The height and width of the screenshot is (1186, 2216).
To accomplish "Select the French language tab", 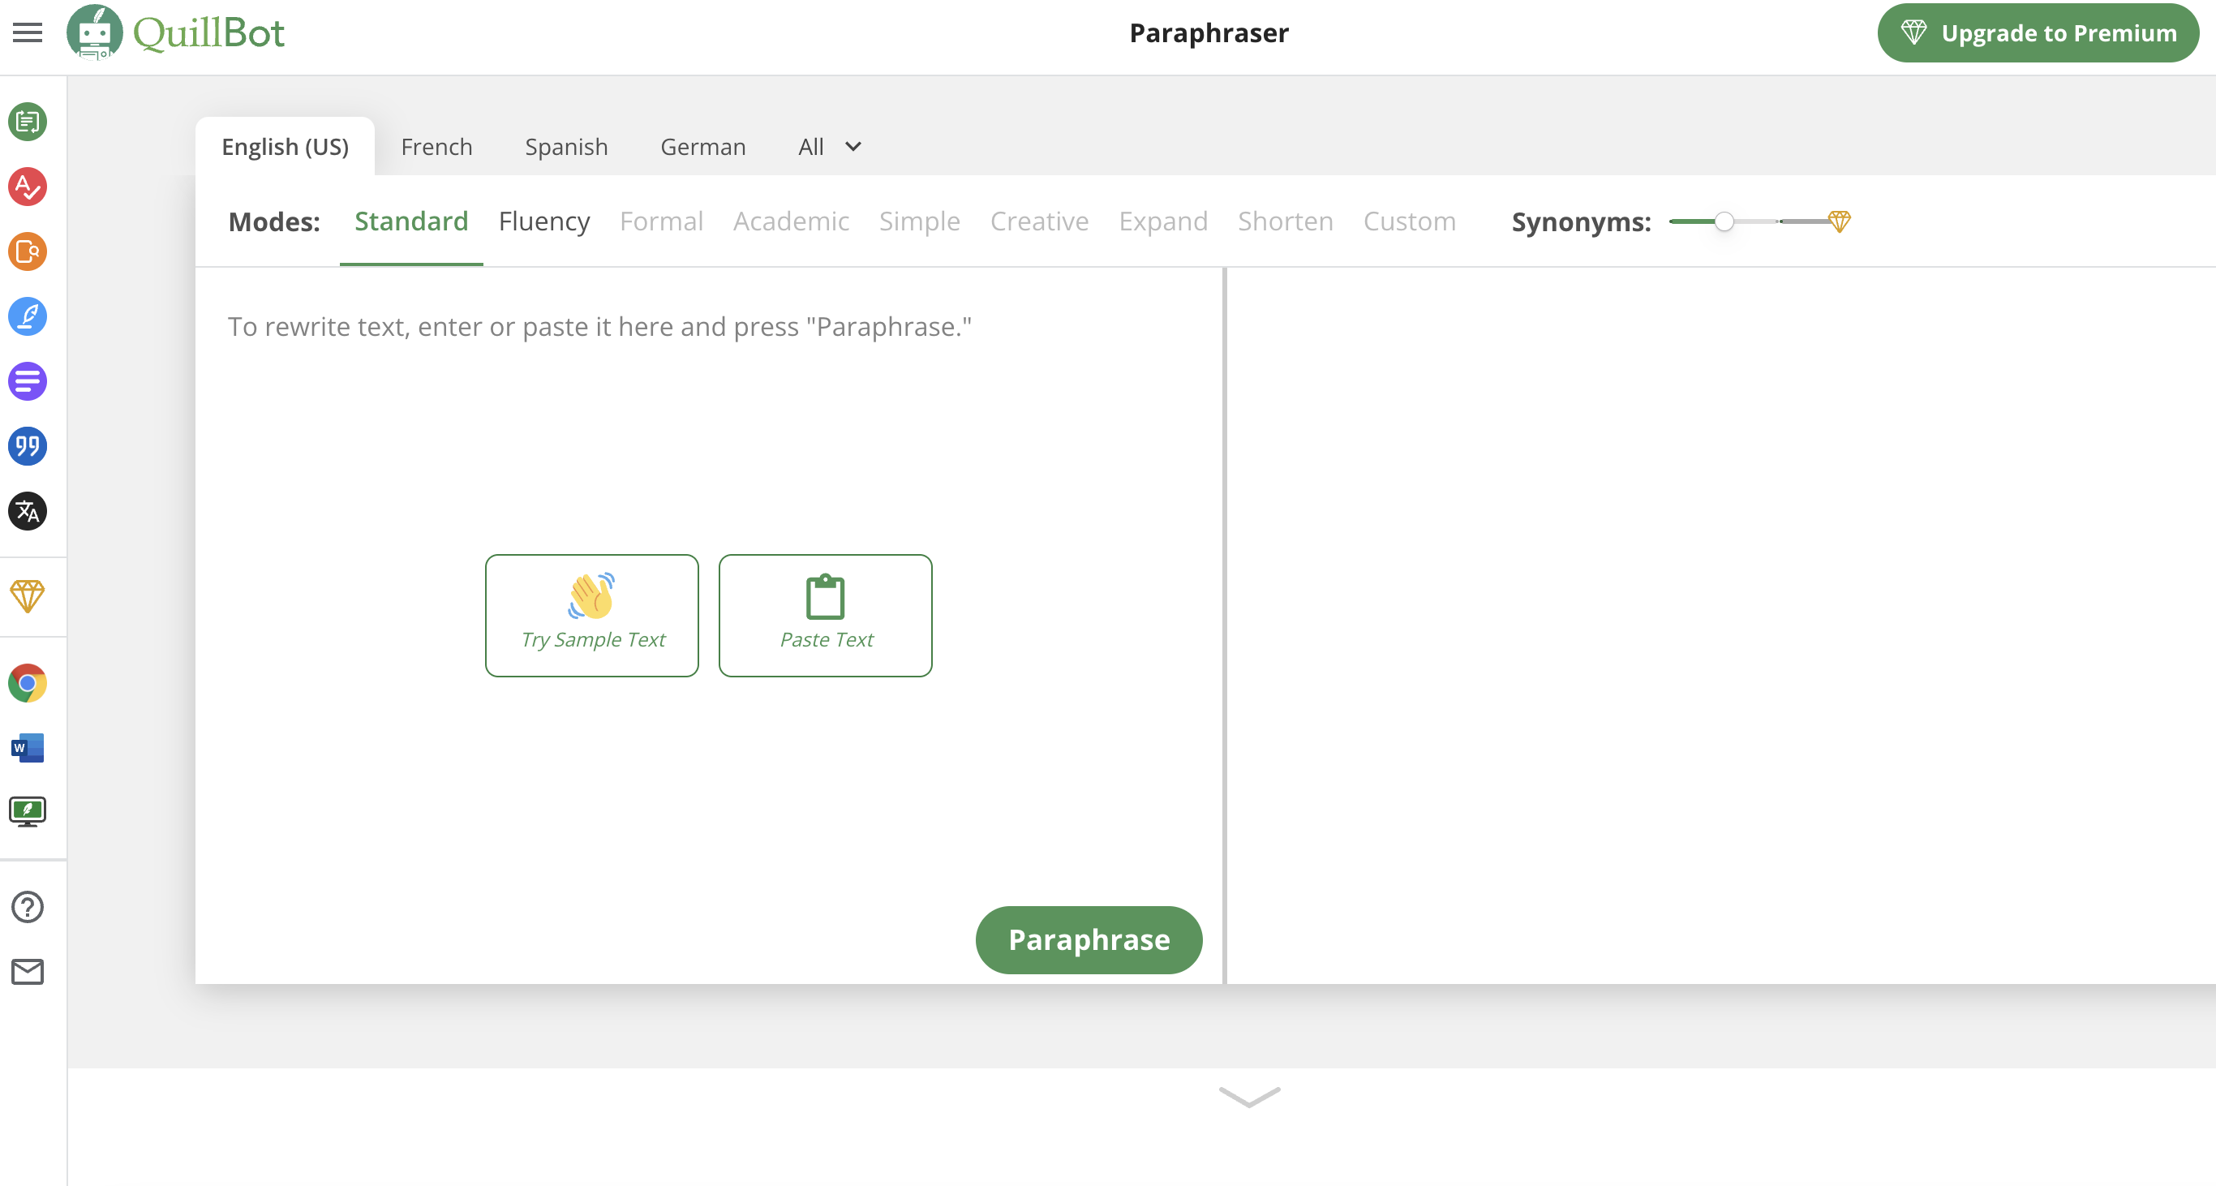I will point(436,145).
